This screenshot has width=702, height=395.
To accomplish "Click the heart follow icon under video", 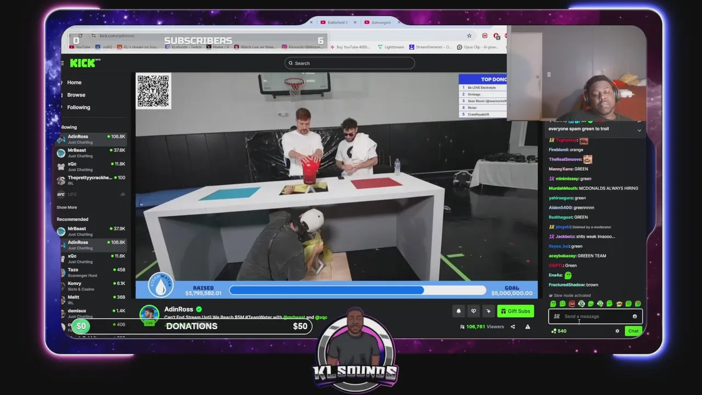I will coord(473,311).
